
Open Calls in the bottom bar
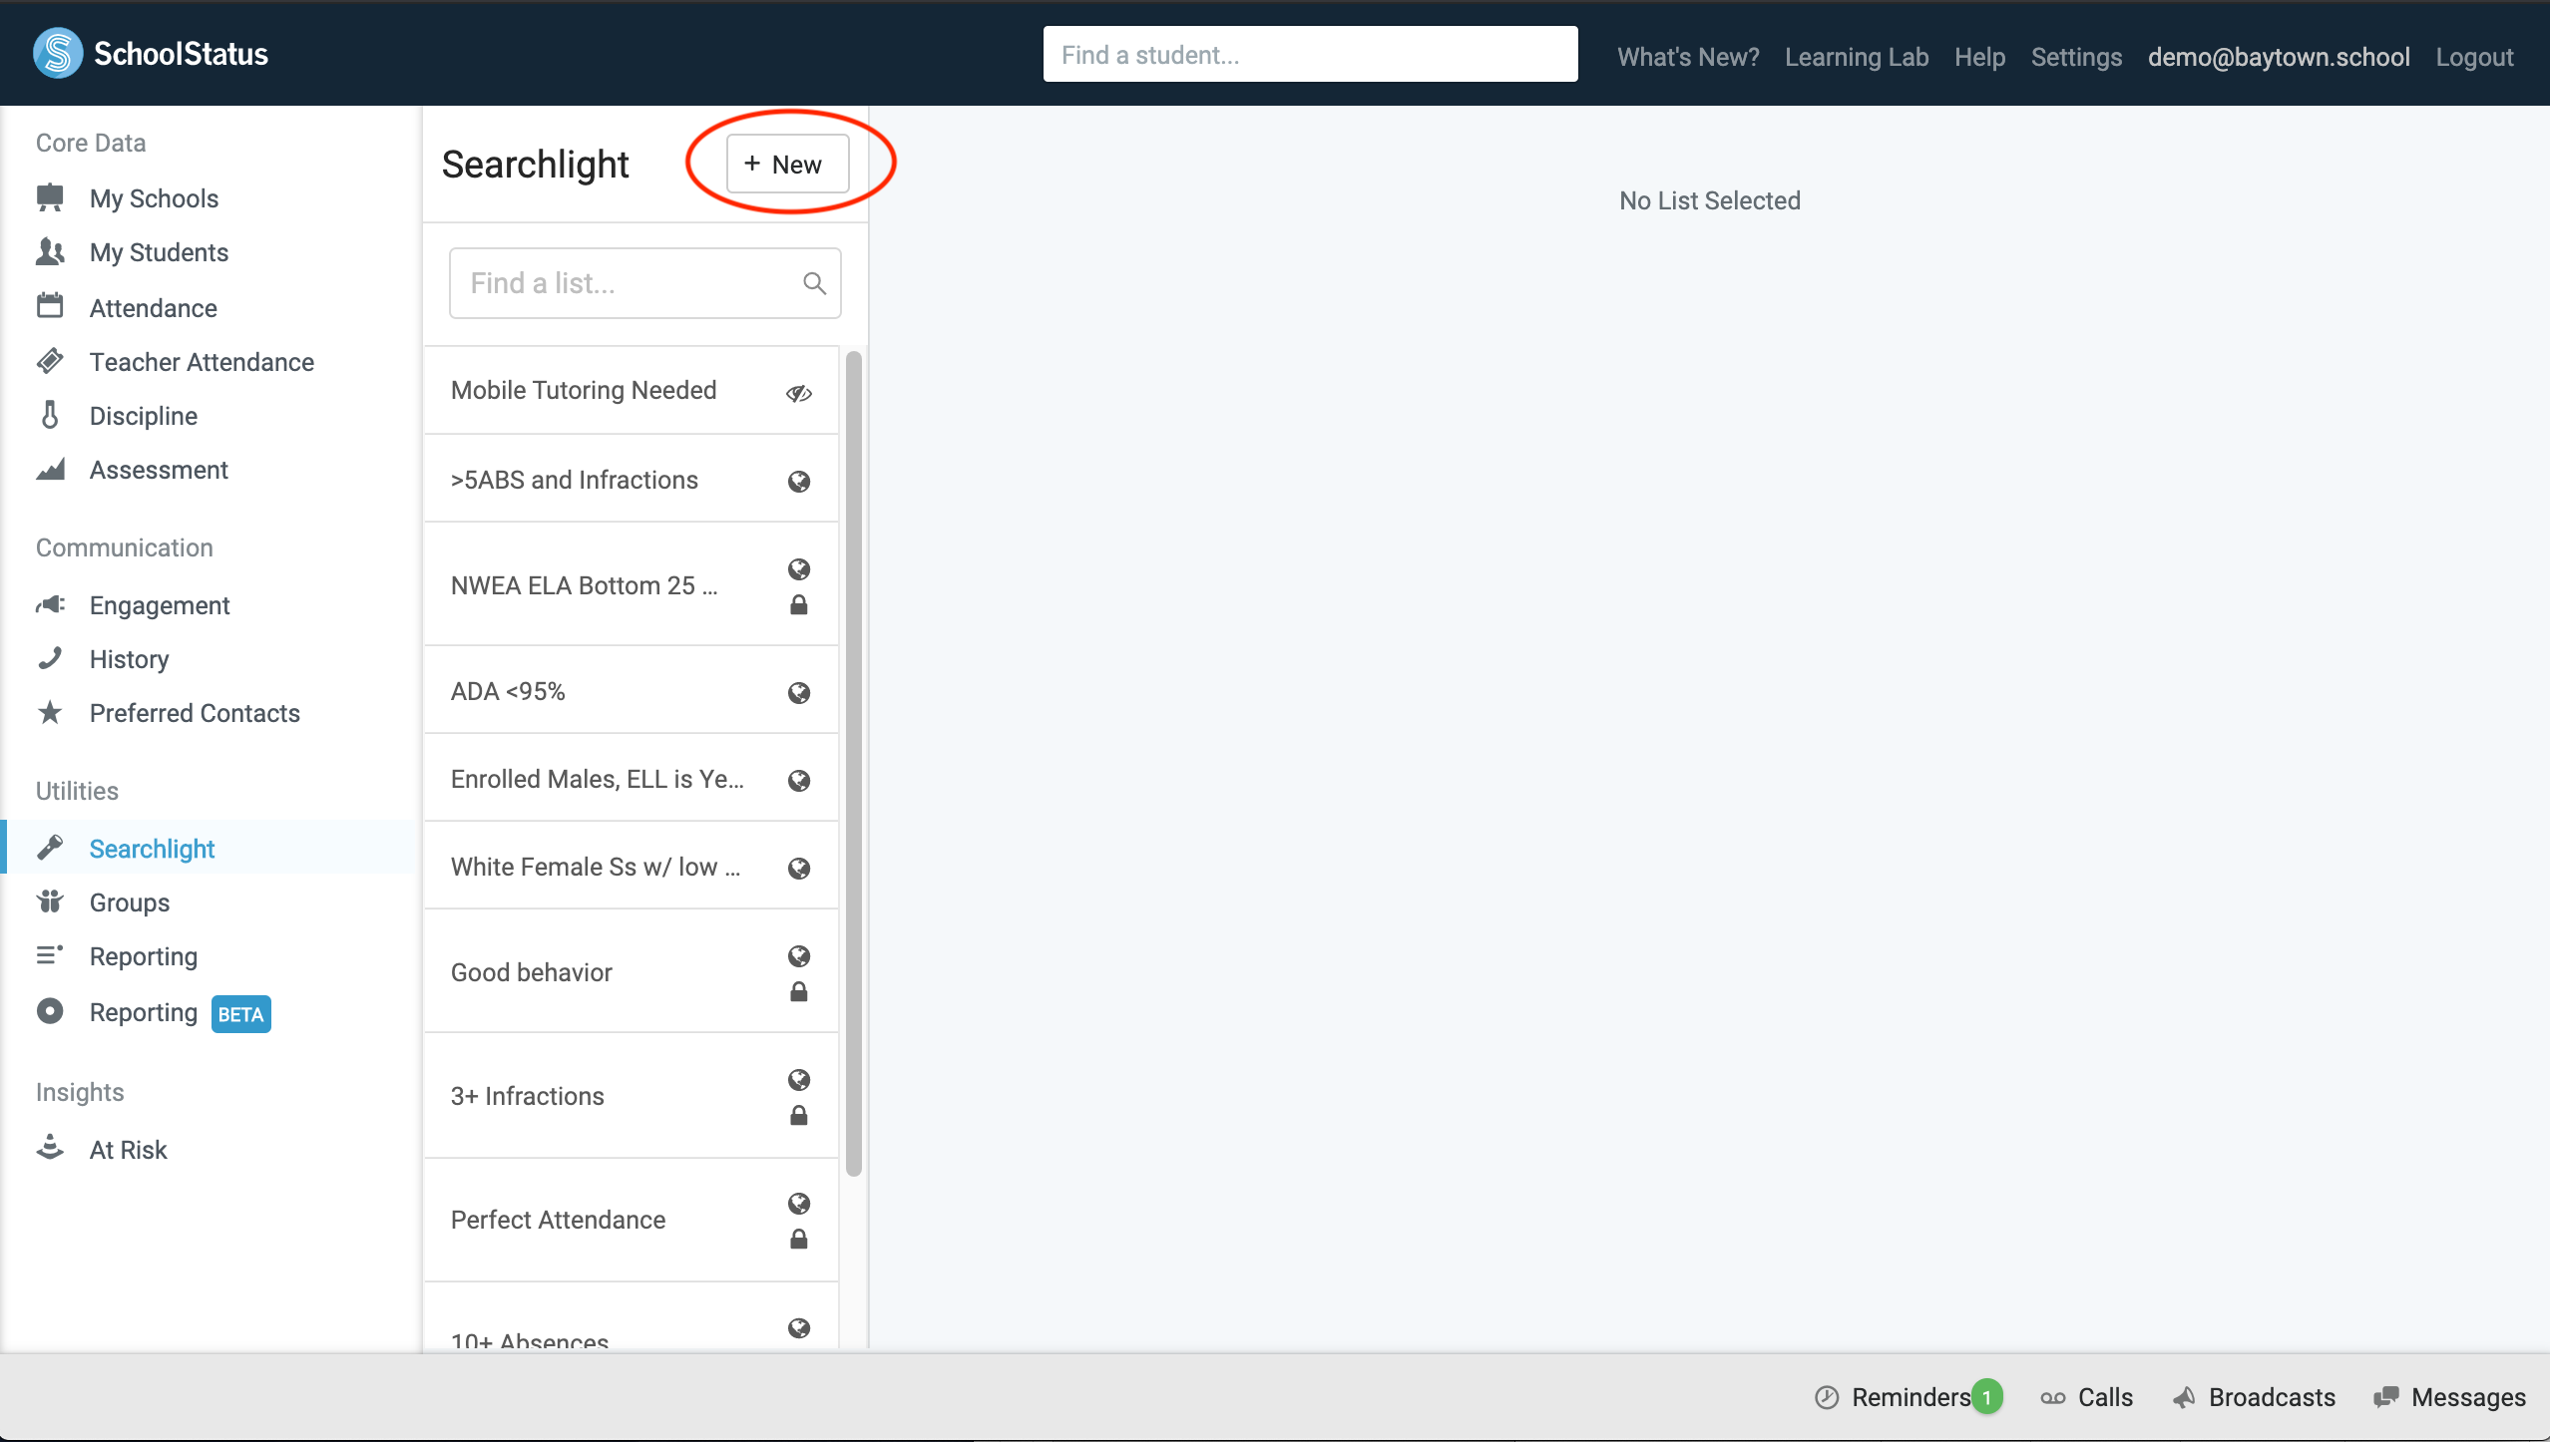coord(2086,1397)
